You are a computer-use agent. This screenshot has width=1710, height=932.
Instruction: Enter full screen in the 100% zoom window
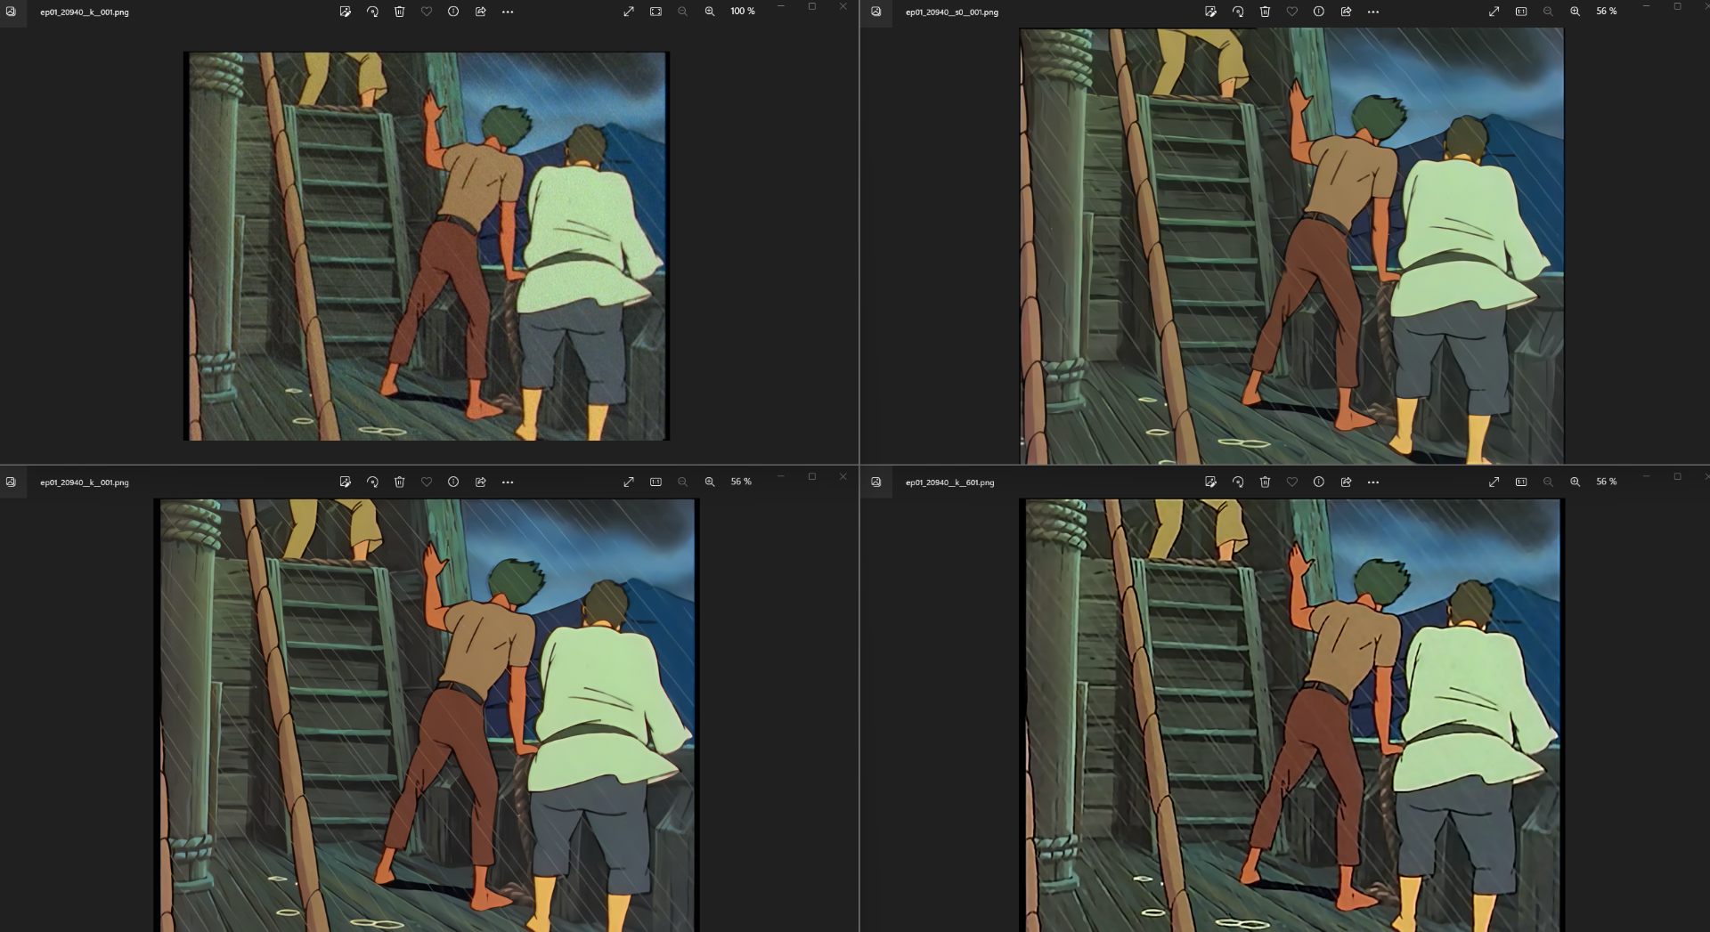point(629,12)
